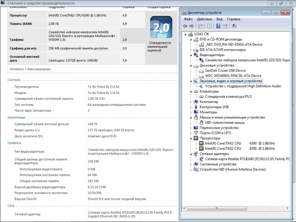Open the Файл menu
This screenshot has height=222, width=296.
point(188,19)
